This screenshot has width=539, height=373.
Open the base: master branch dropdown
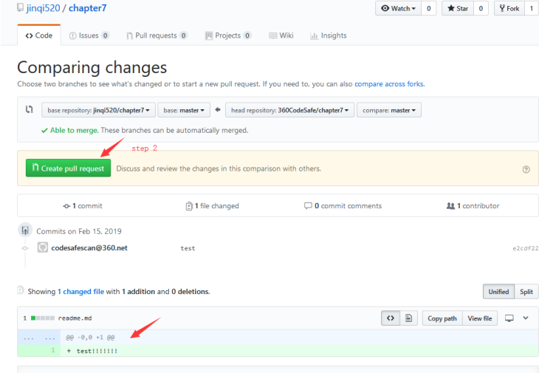click(x=184, y=110)
